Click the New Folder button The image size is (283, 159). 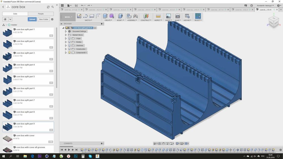(x=44, y=19)
